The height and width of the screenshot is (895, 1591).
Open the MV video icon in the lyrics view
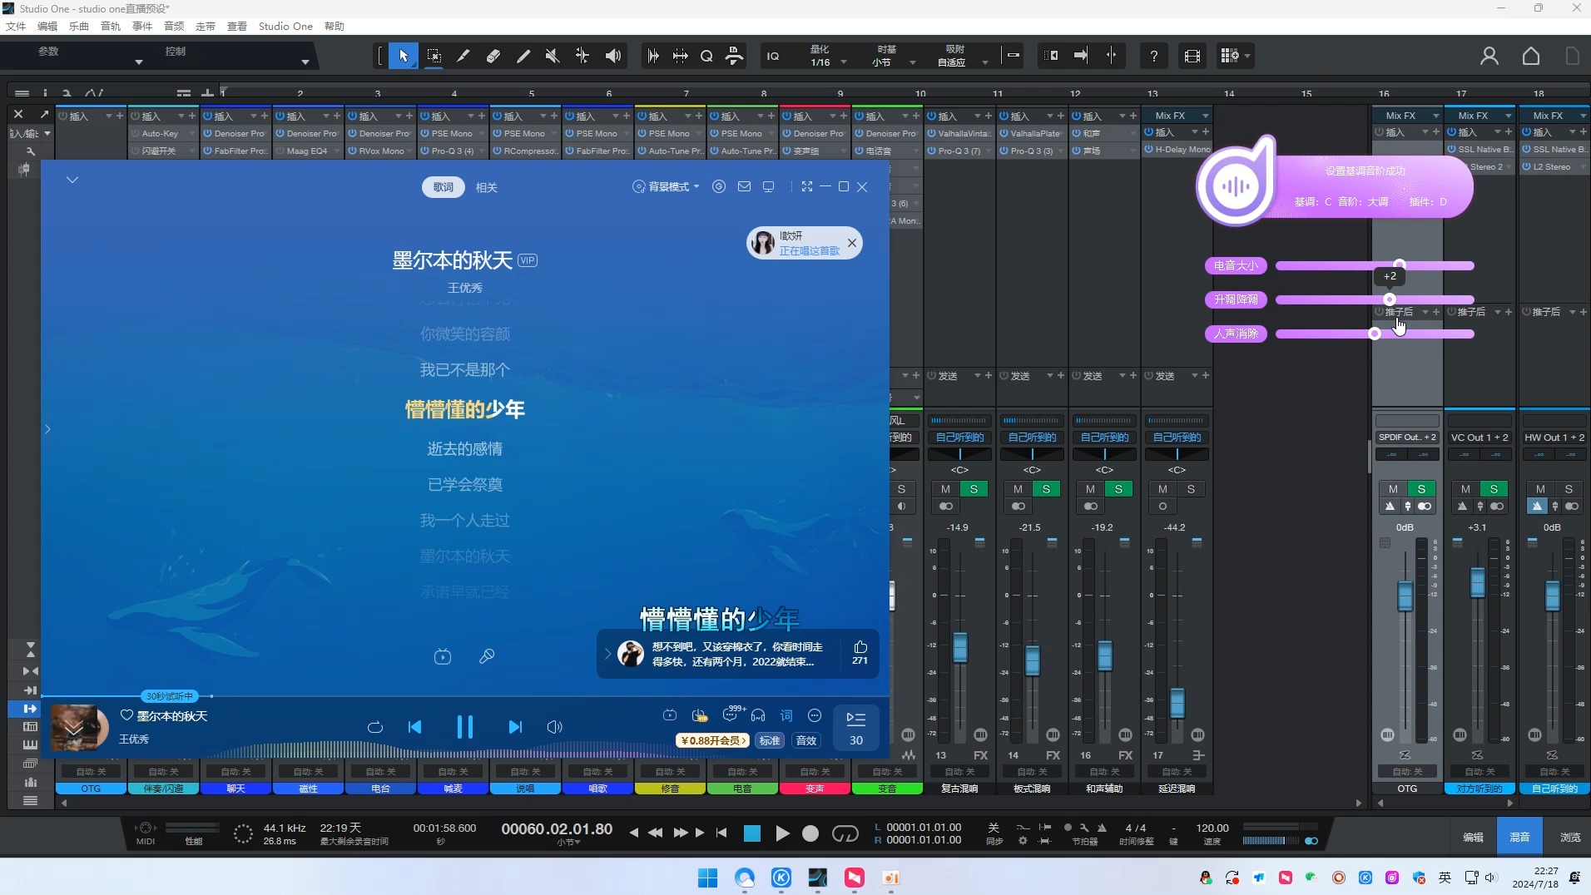(443, 656)
